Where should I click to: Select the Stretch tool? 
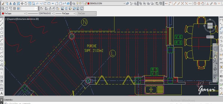(33, 3)
